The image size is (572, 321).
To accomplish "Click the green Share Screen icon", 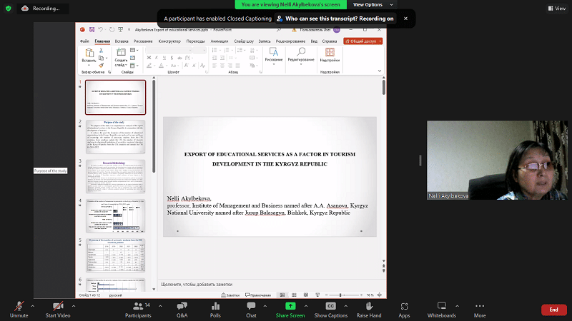I will pyautogui.click(x=290, y=305).
